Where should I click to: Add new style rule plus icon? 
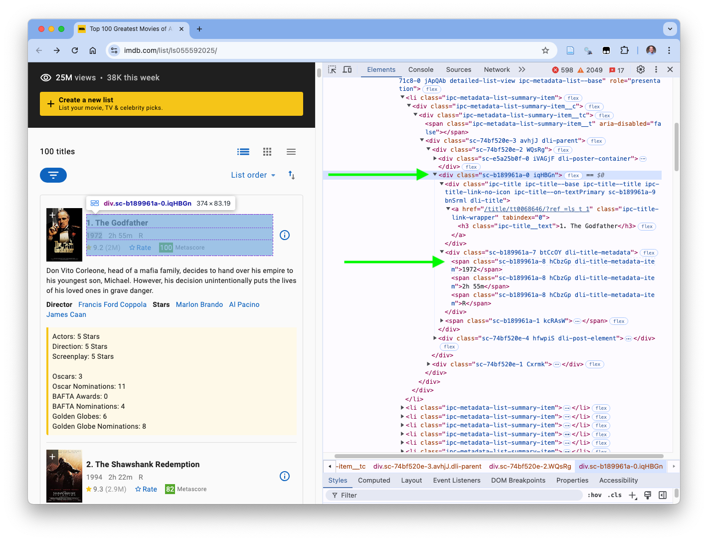(x=633, y=495)
